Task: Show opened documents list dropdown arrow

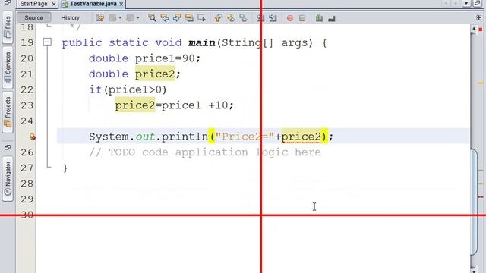Action: click(466, 3)
